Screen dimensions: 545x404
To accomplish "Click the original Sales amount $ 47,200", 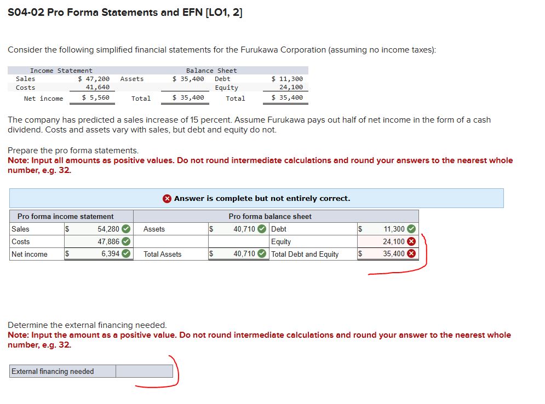I will click(94, 79).
